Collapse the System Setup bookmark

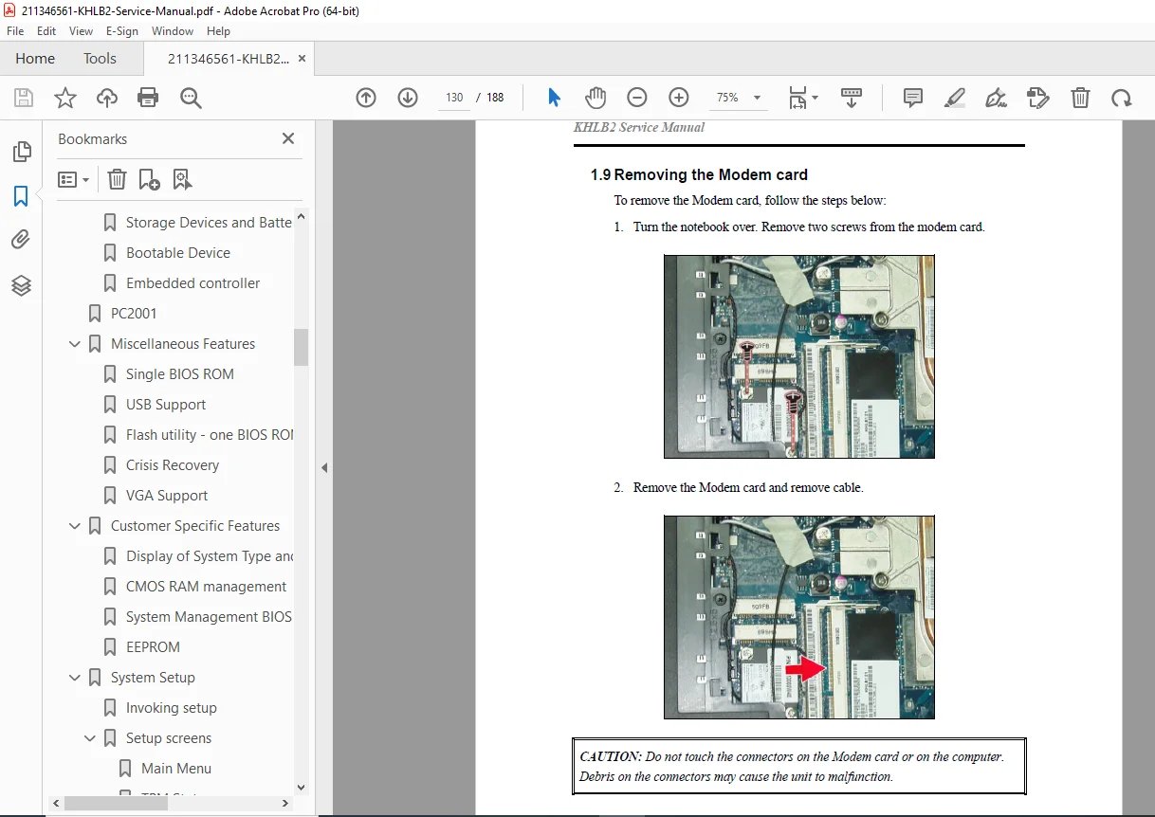[75, 678]
